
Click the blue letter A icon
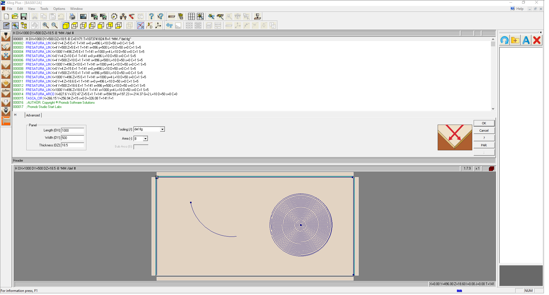coord(526,40)
